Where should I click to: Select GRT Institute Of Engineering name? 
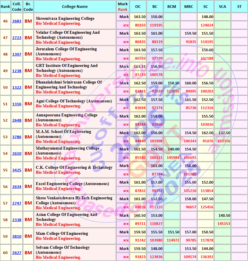pos(67,68)
